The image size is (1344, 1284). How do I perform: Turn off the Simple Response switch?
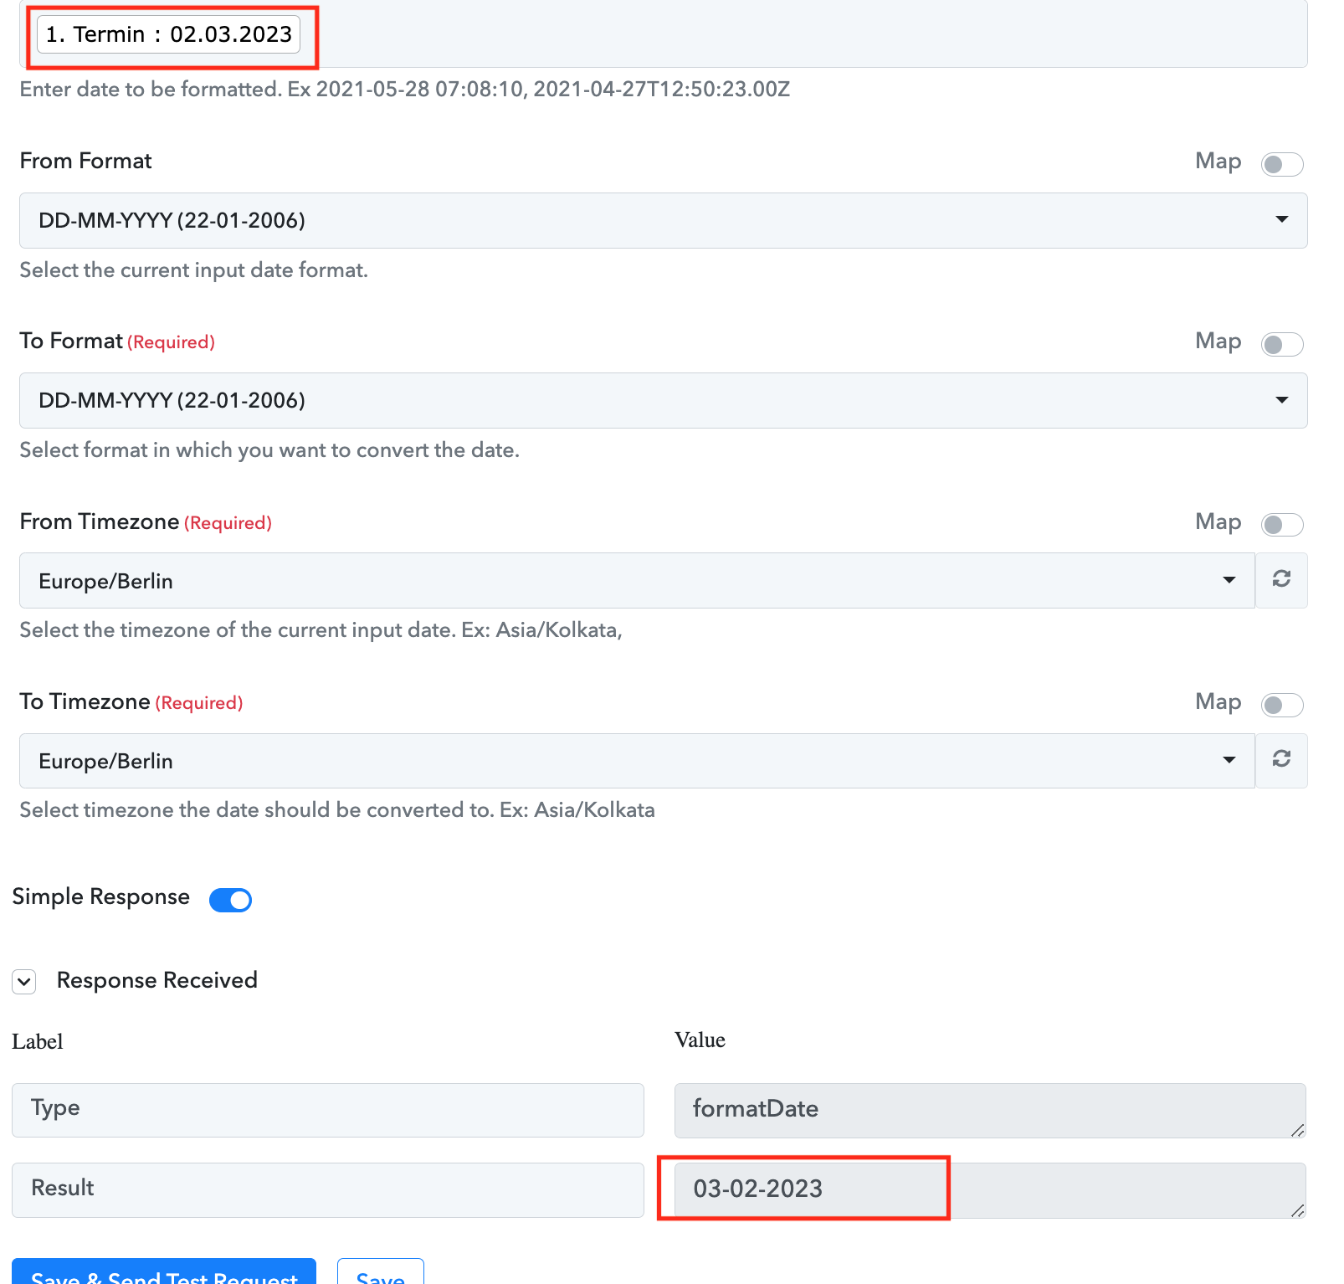coord(230,899)
